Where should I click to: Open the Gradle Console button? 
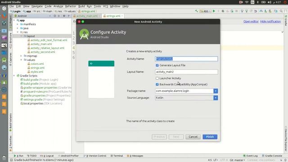(x=272, y=156)
